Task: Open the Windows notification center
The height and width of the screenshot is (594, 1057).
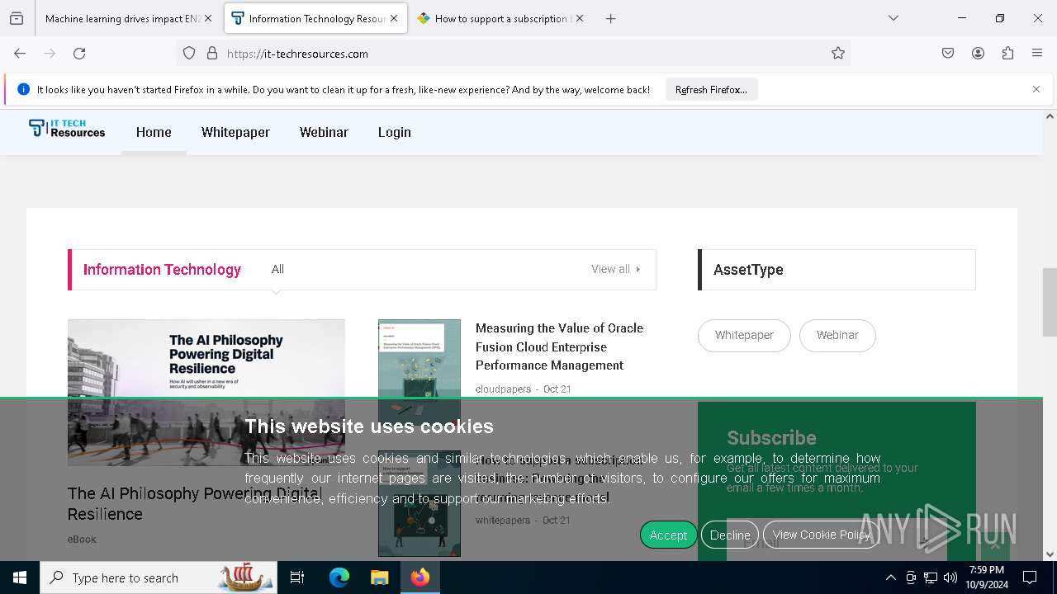Action: (x=1030, y=577)
